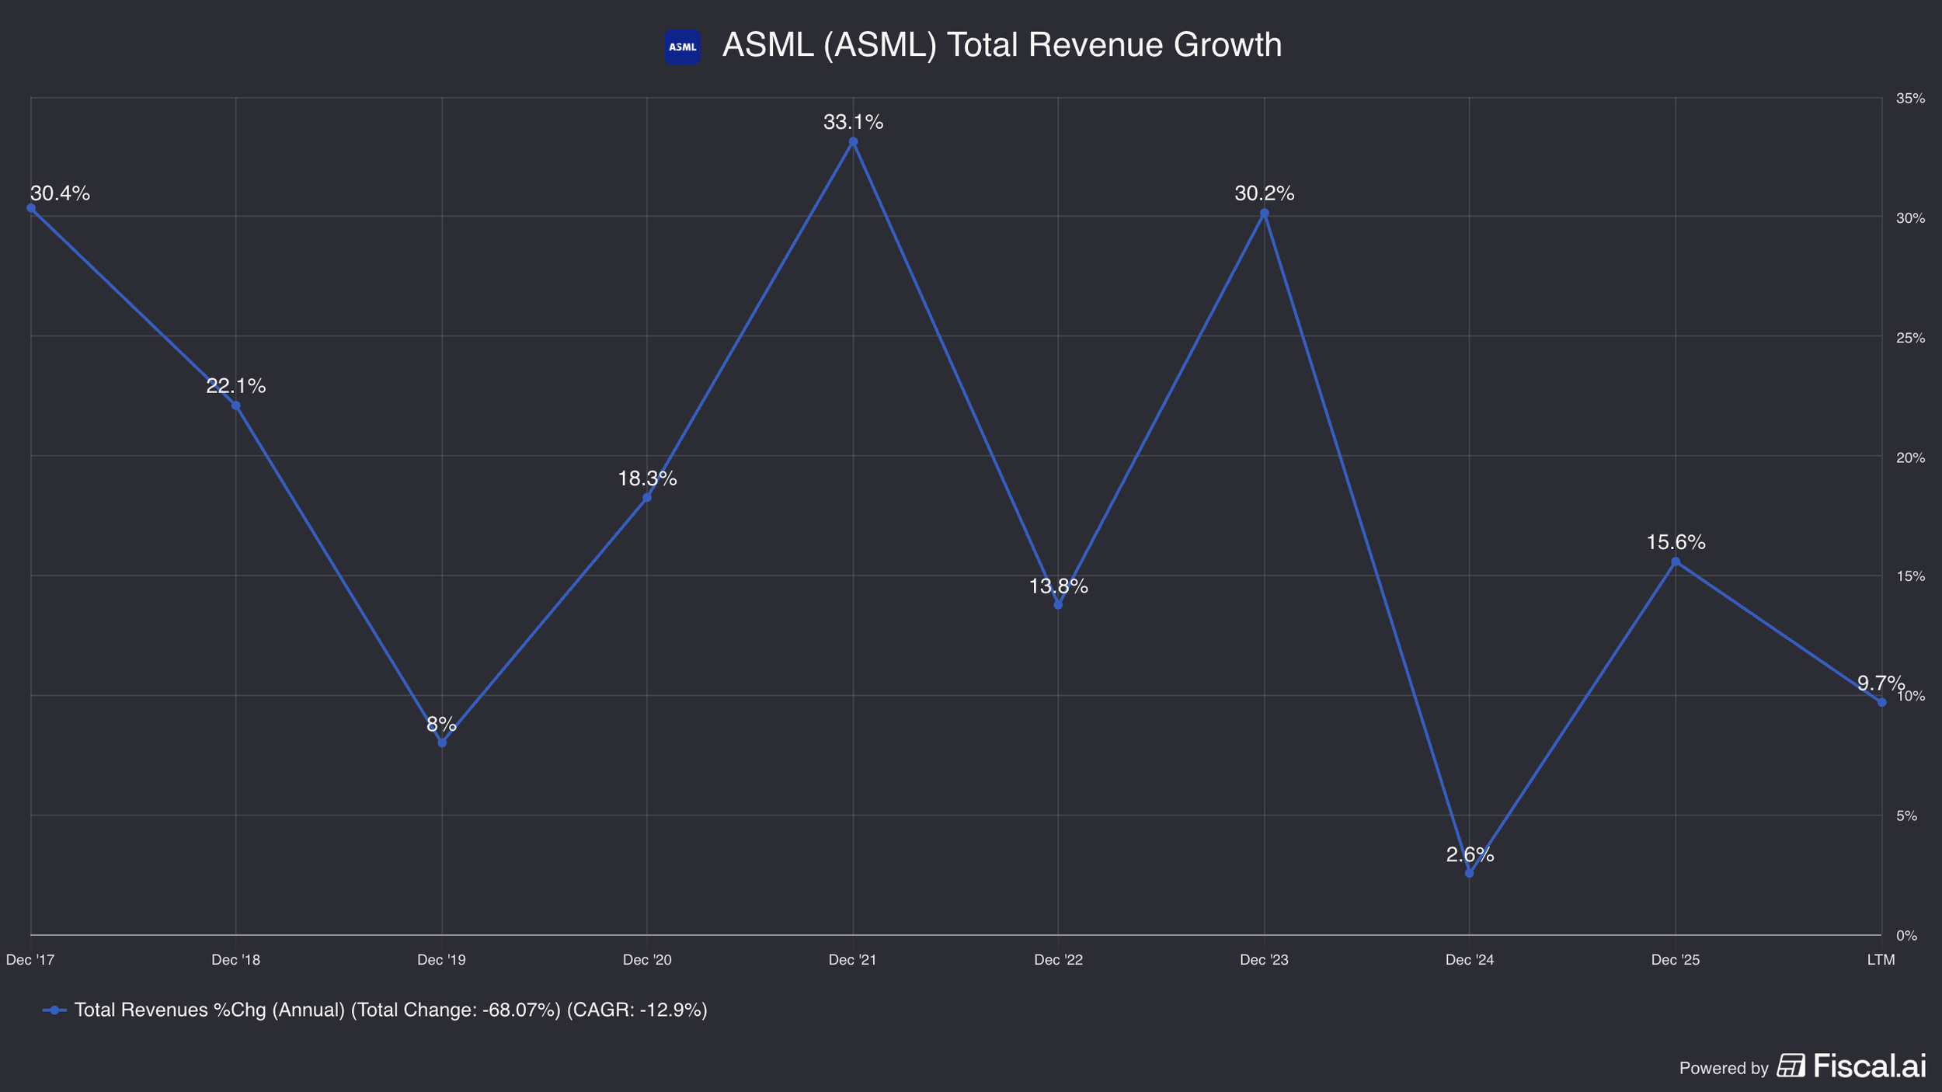Click the 15.6% value label

pyautogui.click(x=1676, y=542)
